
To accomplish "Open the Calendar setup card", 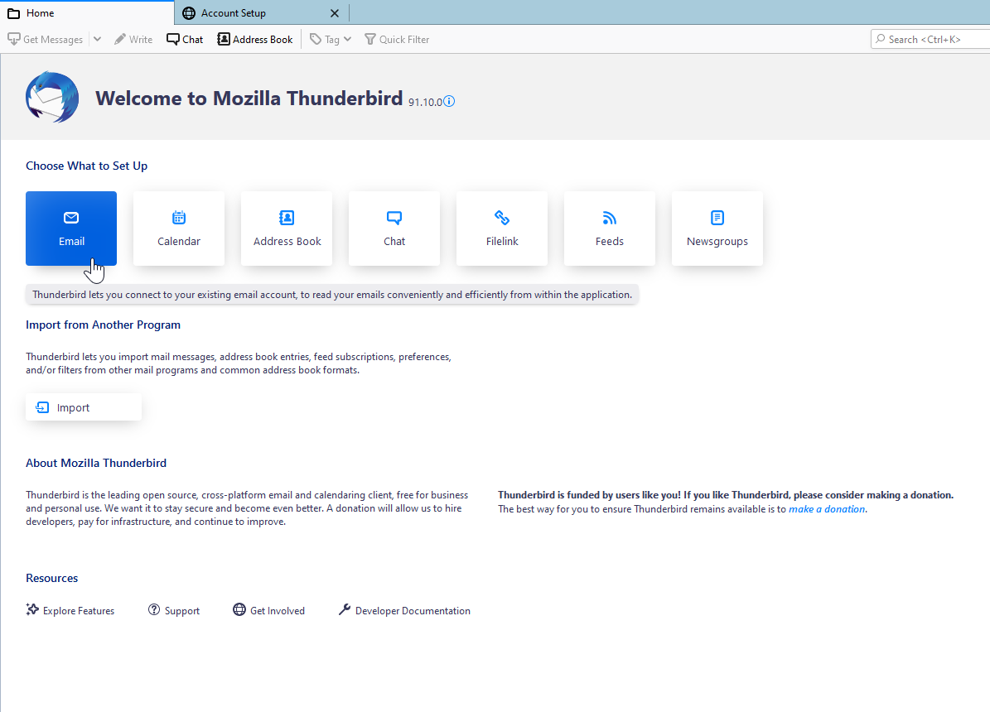I will click(x=179, y=229).
